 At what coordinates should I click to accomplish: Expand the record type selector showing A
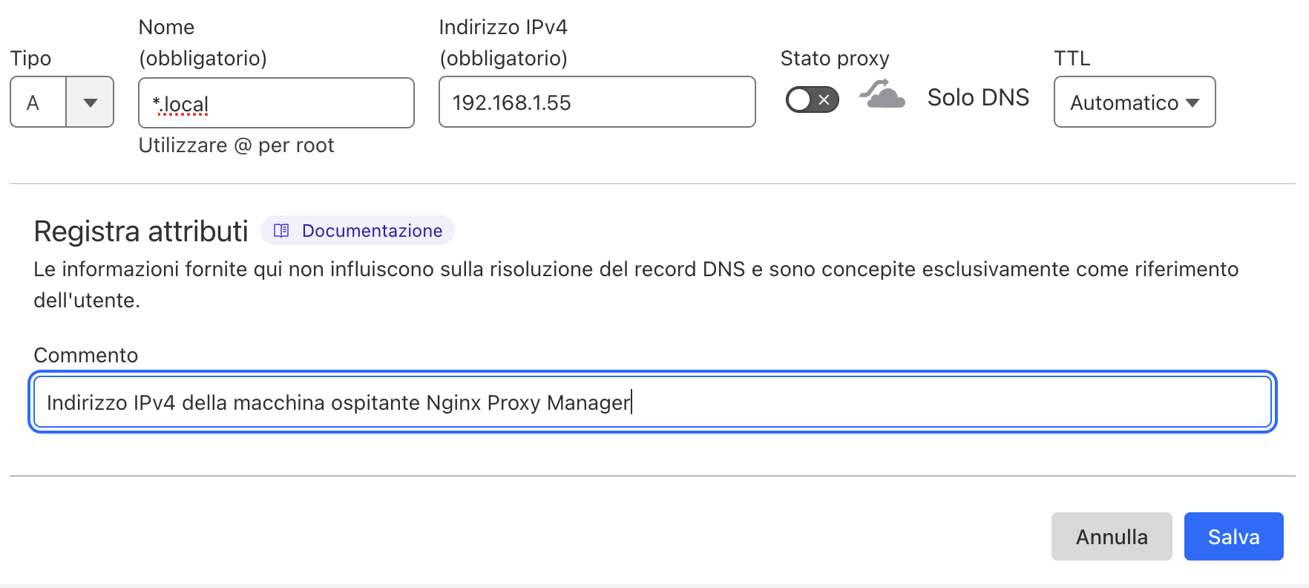pyautogui.click(x=62, y=102)
